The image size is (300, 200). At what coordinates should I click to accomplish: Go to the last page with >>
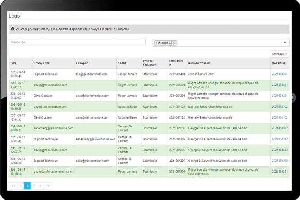[x=48, y=186]
